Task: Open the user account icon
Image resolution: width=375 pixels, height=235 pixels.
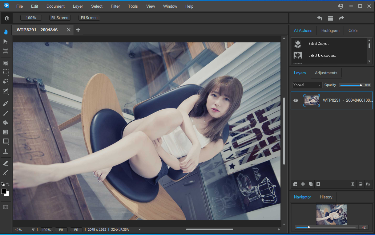Action: tap(341, 6)
